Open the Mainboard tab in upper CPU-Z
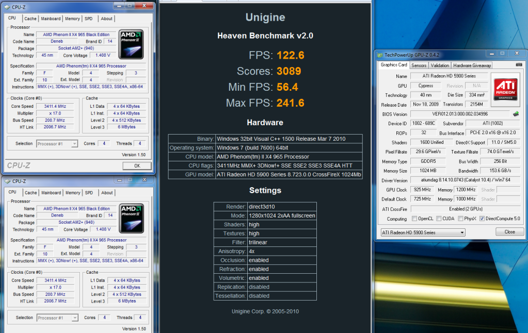Screen dimensions: 528x333 51,19
